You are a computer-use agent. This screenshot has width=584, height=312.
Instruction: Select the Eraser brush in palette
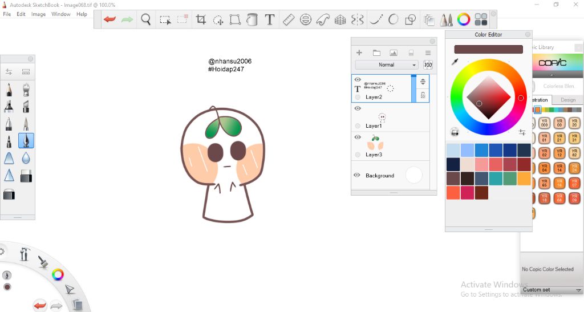pos(26,176)
